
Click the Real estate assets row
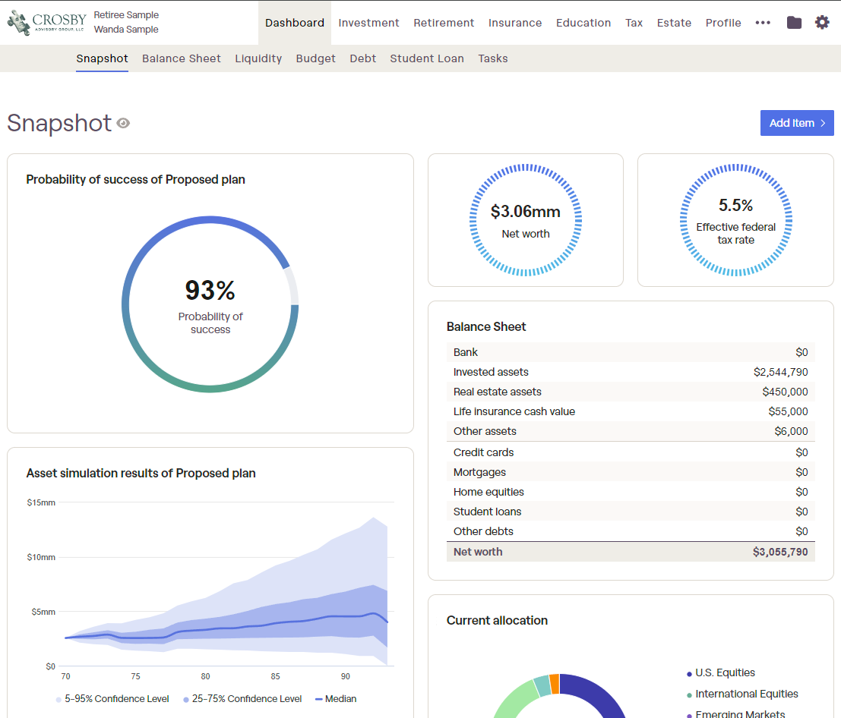click(x=631, y=392)
